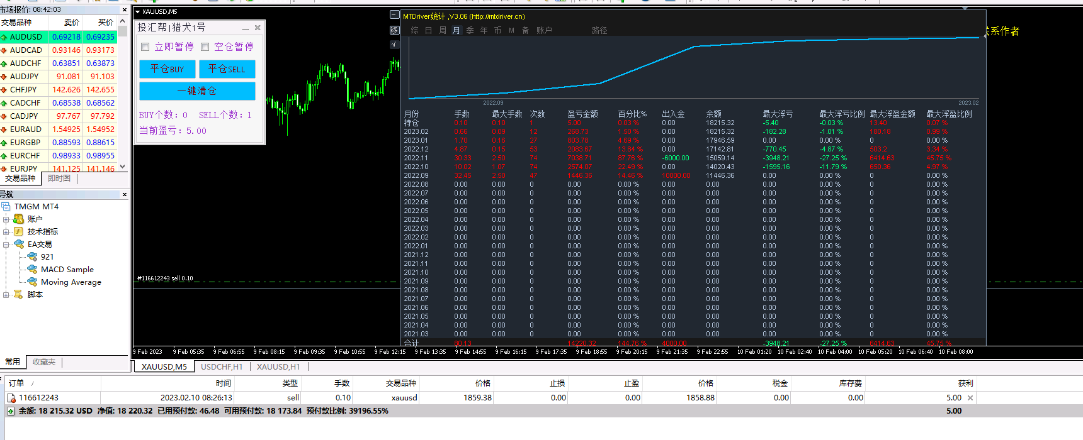
Task: Switch to the USDCHF,H1 chart tab
Action: pyautogui.click(x=222, y=366)
